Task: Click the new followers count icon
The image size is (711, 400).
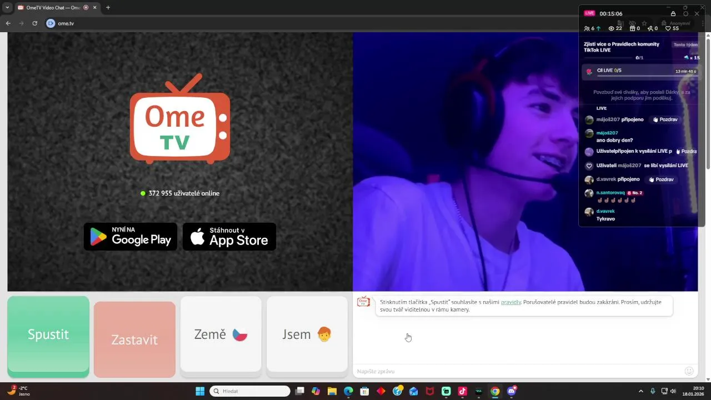Action: pyautogui.click(x=650, y=28)
